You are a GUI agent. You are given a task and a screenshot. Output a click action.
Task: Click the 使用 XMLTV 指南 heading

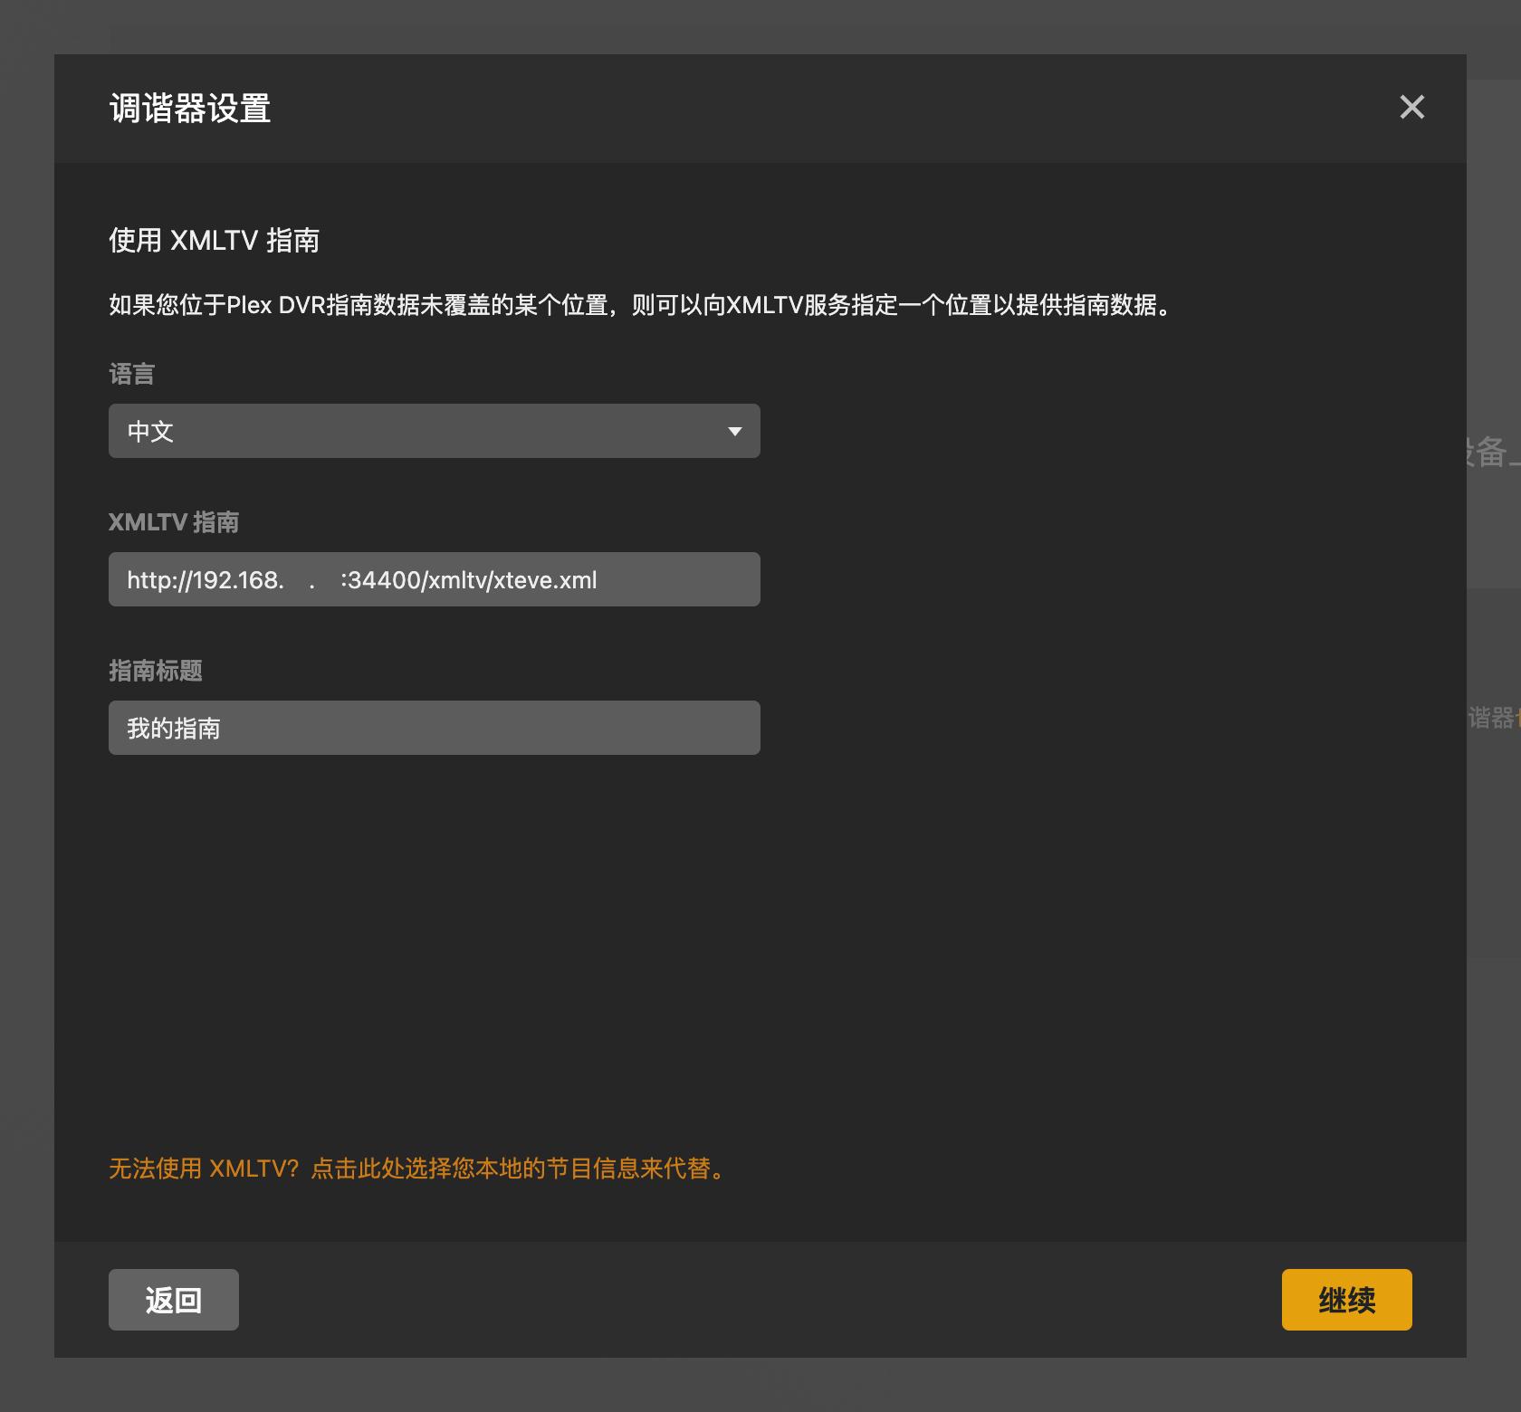point(215,241)
